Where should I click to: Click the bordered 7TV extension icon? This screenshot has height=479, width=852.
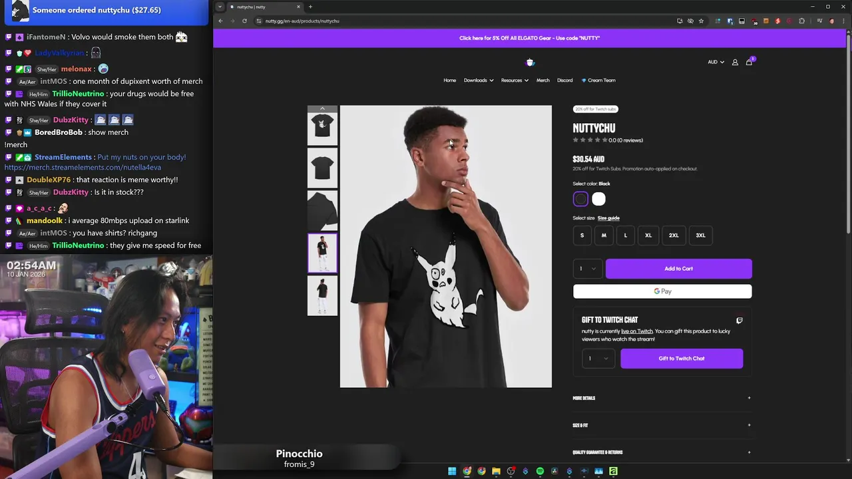(742, 21)
